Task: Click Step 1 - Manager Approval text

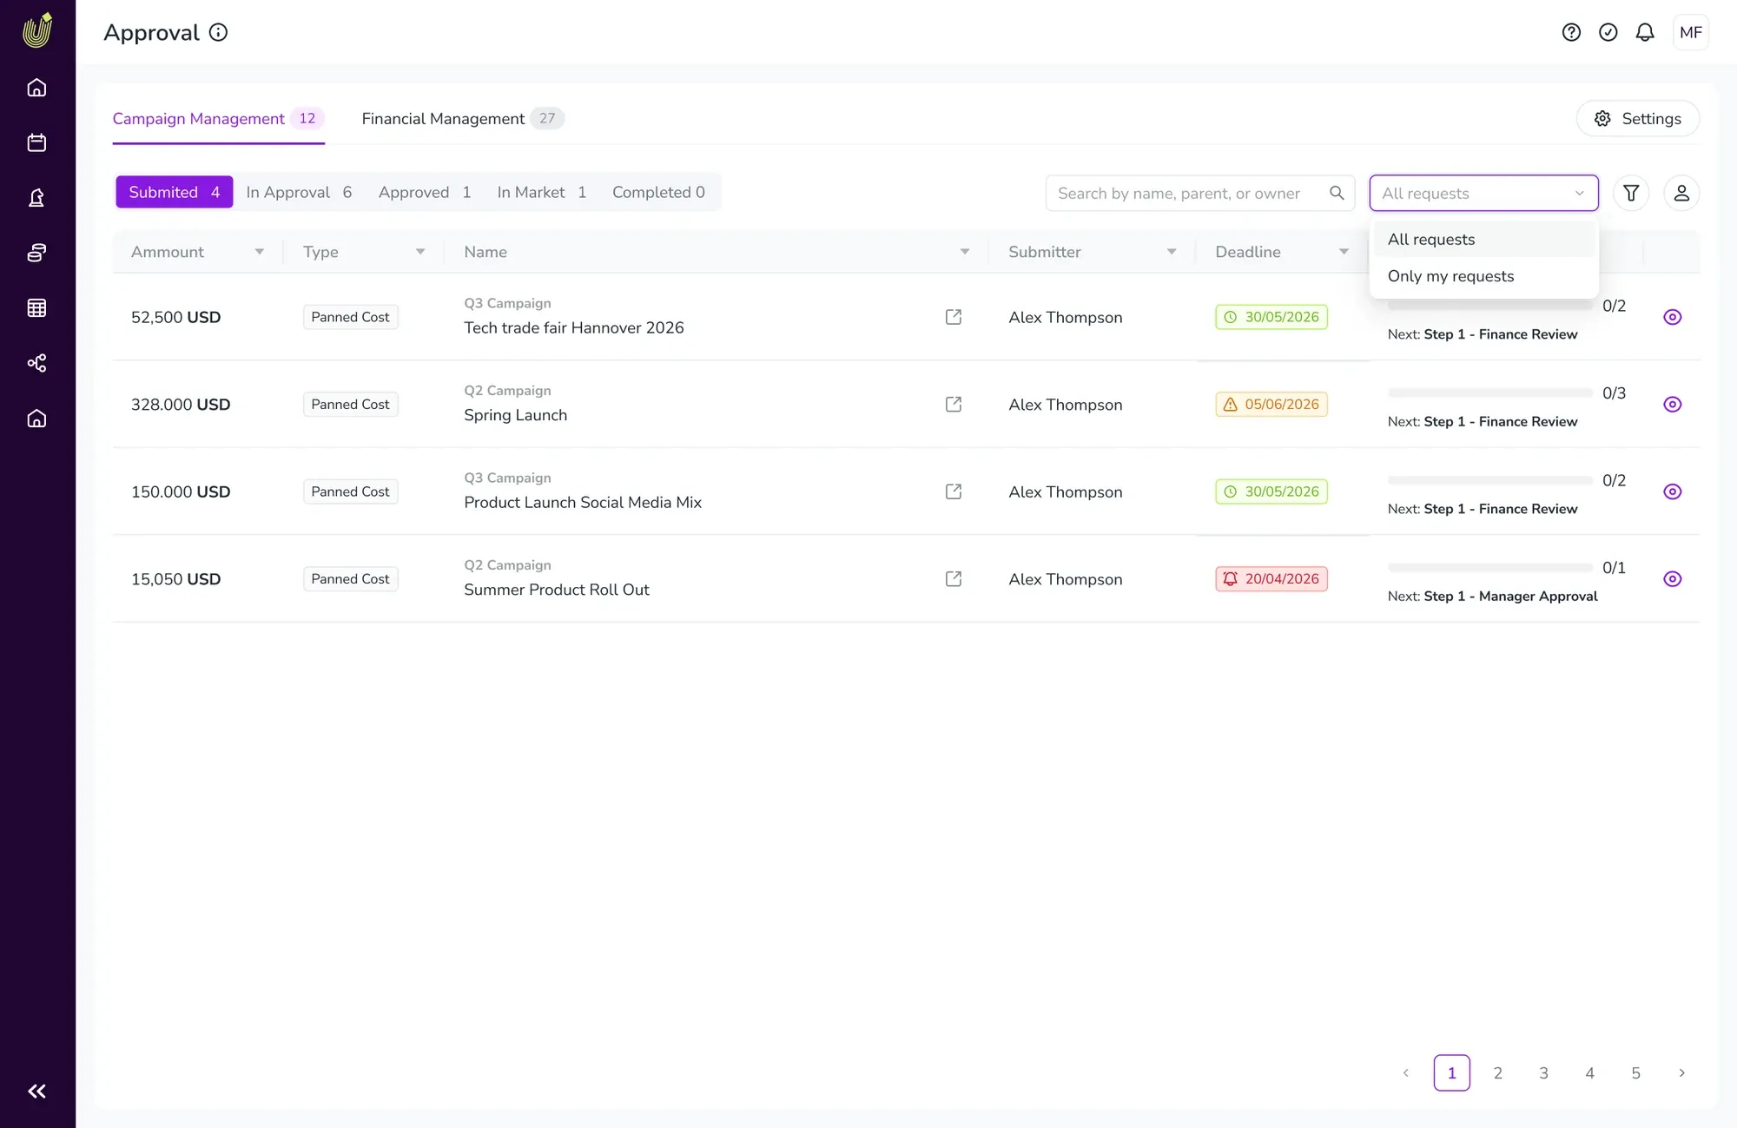Action: point(1510,597)
